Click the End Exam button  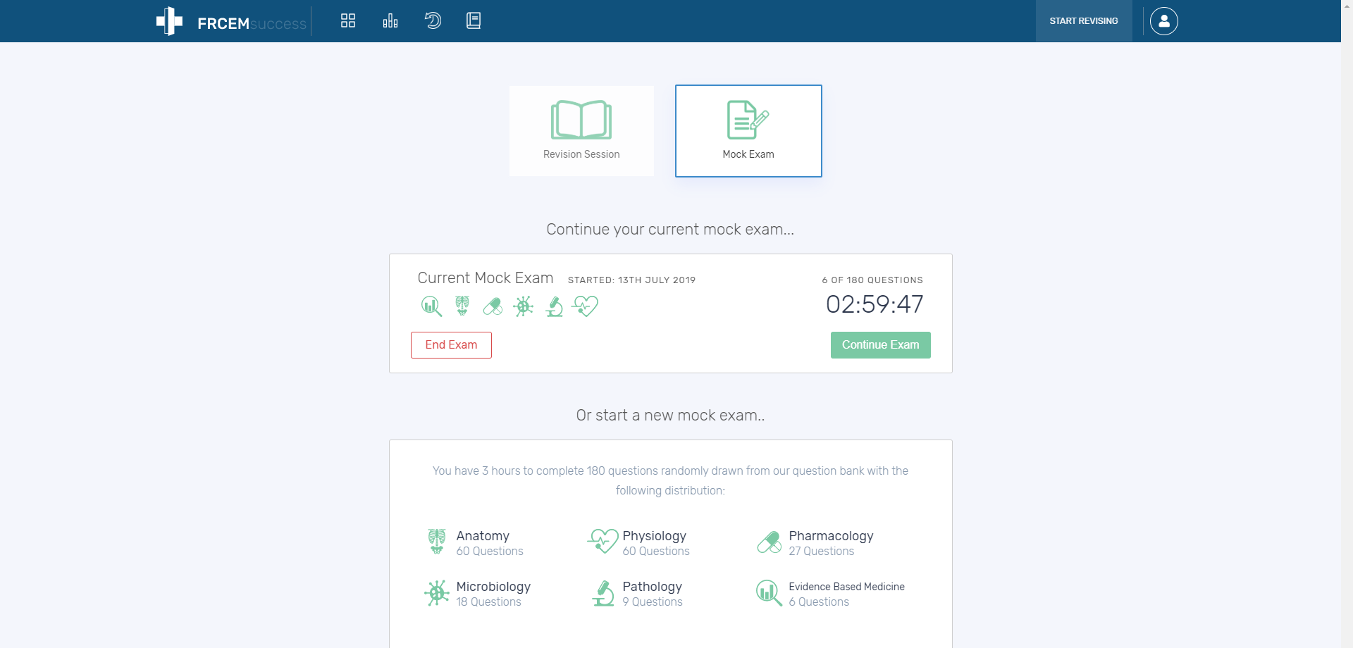tap(451, 345)
